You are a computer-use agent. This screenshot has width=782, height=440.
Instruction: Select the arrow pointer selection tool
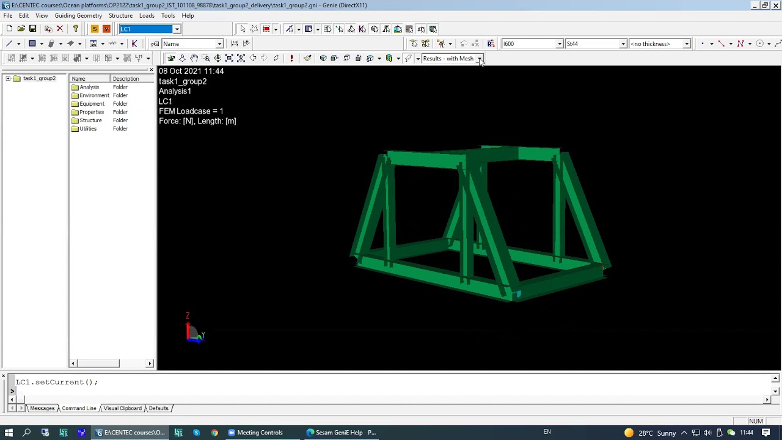[243, 29]
